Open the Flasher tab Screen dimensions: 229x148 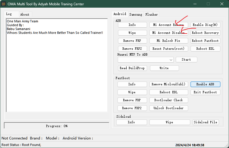151,14
